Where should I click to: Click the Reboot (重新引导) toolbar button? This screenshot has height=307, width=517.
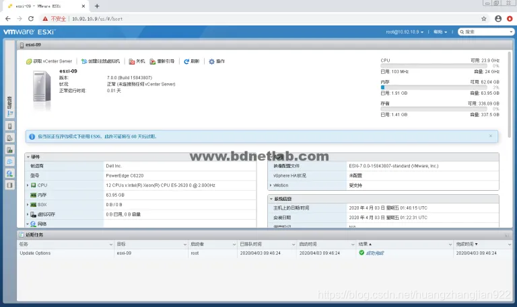click(162, 61)
